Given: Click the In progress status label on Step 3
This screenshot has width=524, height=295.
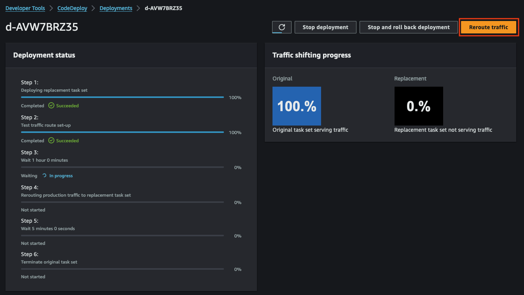Looking at the screenshot, I should pyautogui.click(x=60, y=175).
